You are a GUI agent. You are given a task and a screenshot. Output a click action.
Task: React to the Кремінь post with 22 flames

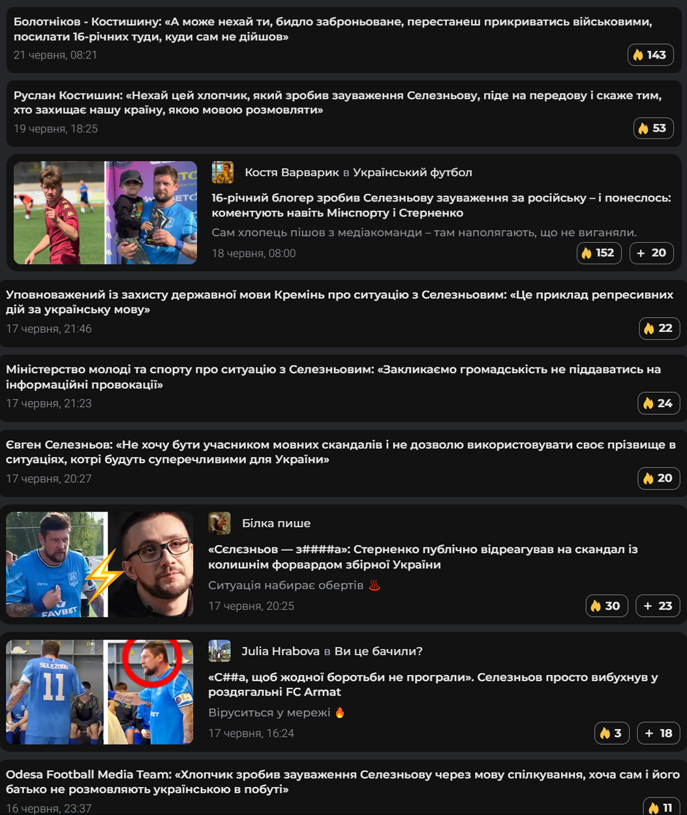point(659,328)
